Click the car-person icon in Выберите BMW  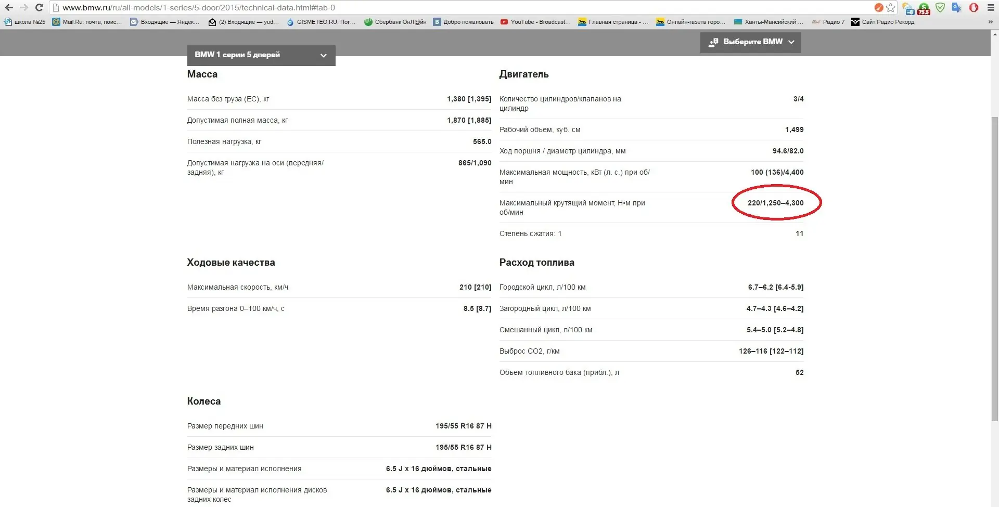pyautogui.click(x=713, y=42)
